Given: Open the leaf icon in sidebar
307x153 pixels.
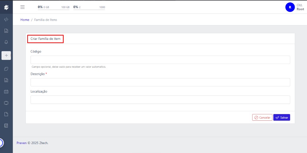Looking at the screenshot, I should [6, 69].
